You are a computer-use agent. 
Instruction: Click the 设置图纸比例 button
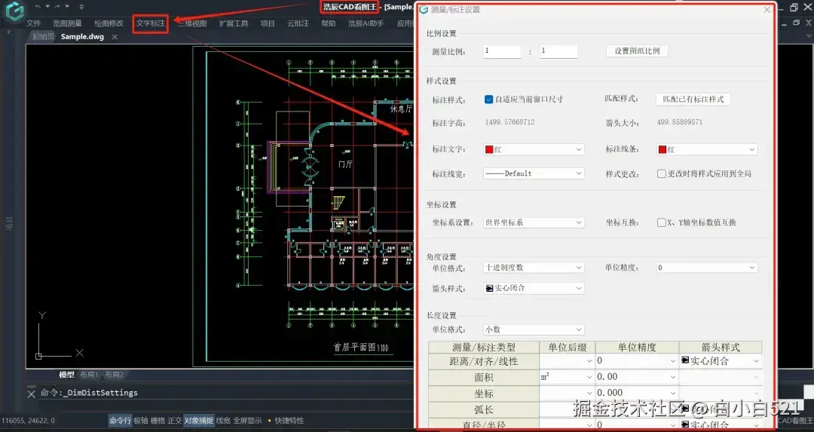point(637,51)
